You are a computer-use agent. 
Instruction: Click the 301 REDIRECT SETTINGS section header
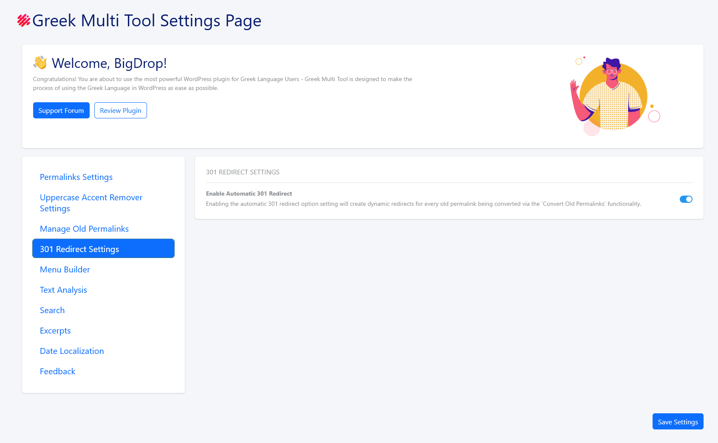pyautogui.click(x=243, y=172)
